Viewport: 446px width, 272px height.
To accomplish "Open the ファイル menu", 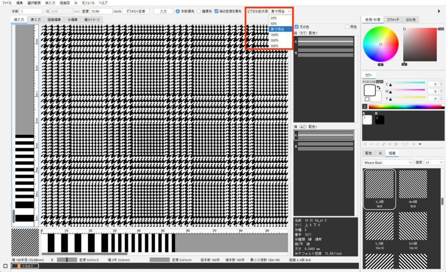I will [x=7, y=3].
